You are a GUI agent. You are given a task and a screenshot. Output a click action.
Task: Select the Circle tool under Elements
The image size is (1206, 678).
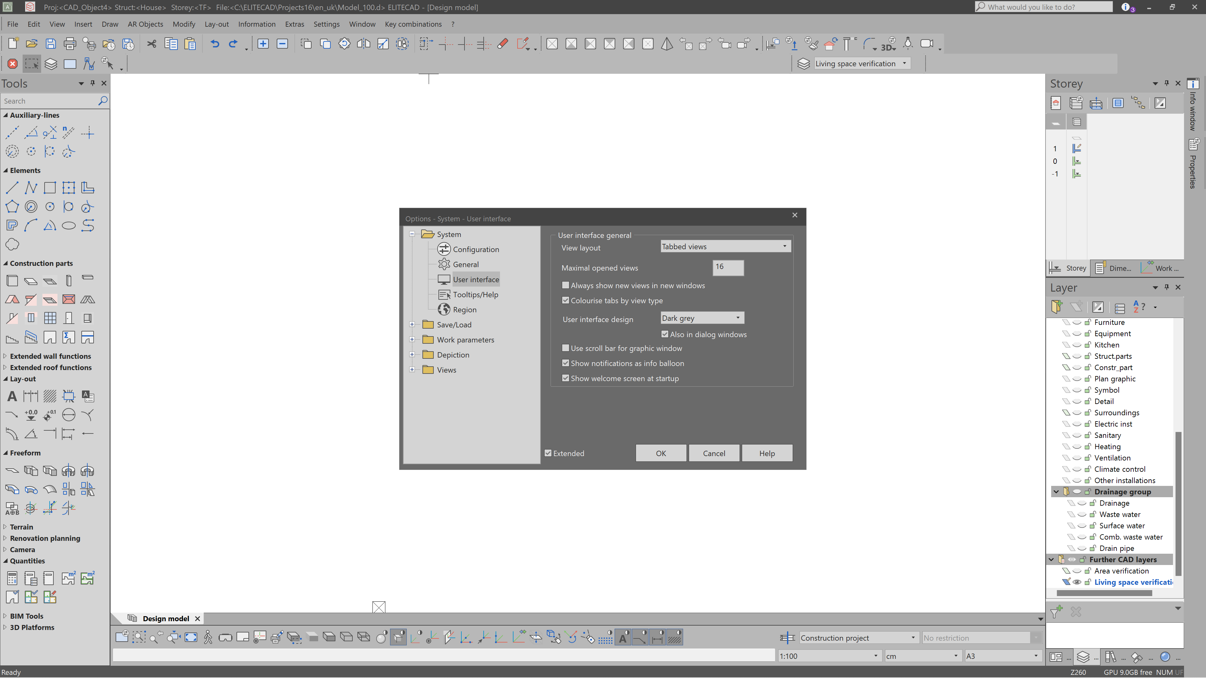coord(50,206)
